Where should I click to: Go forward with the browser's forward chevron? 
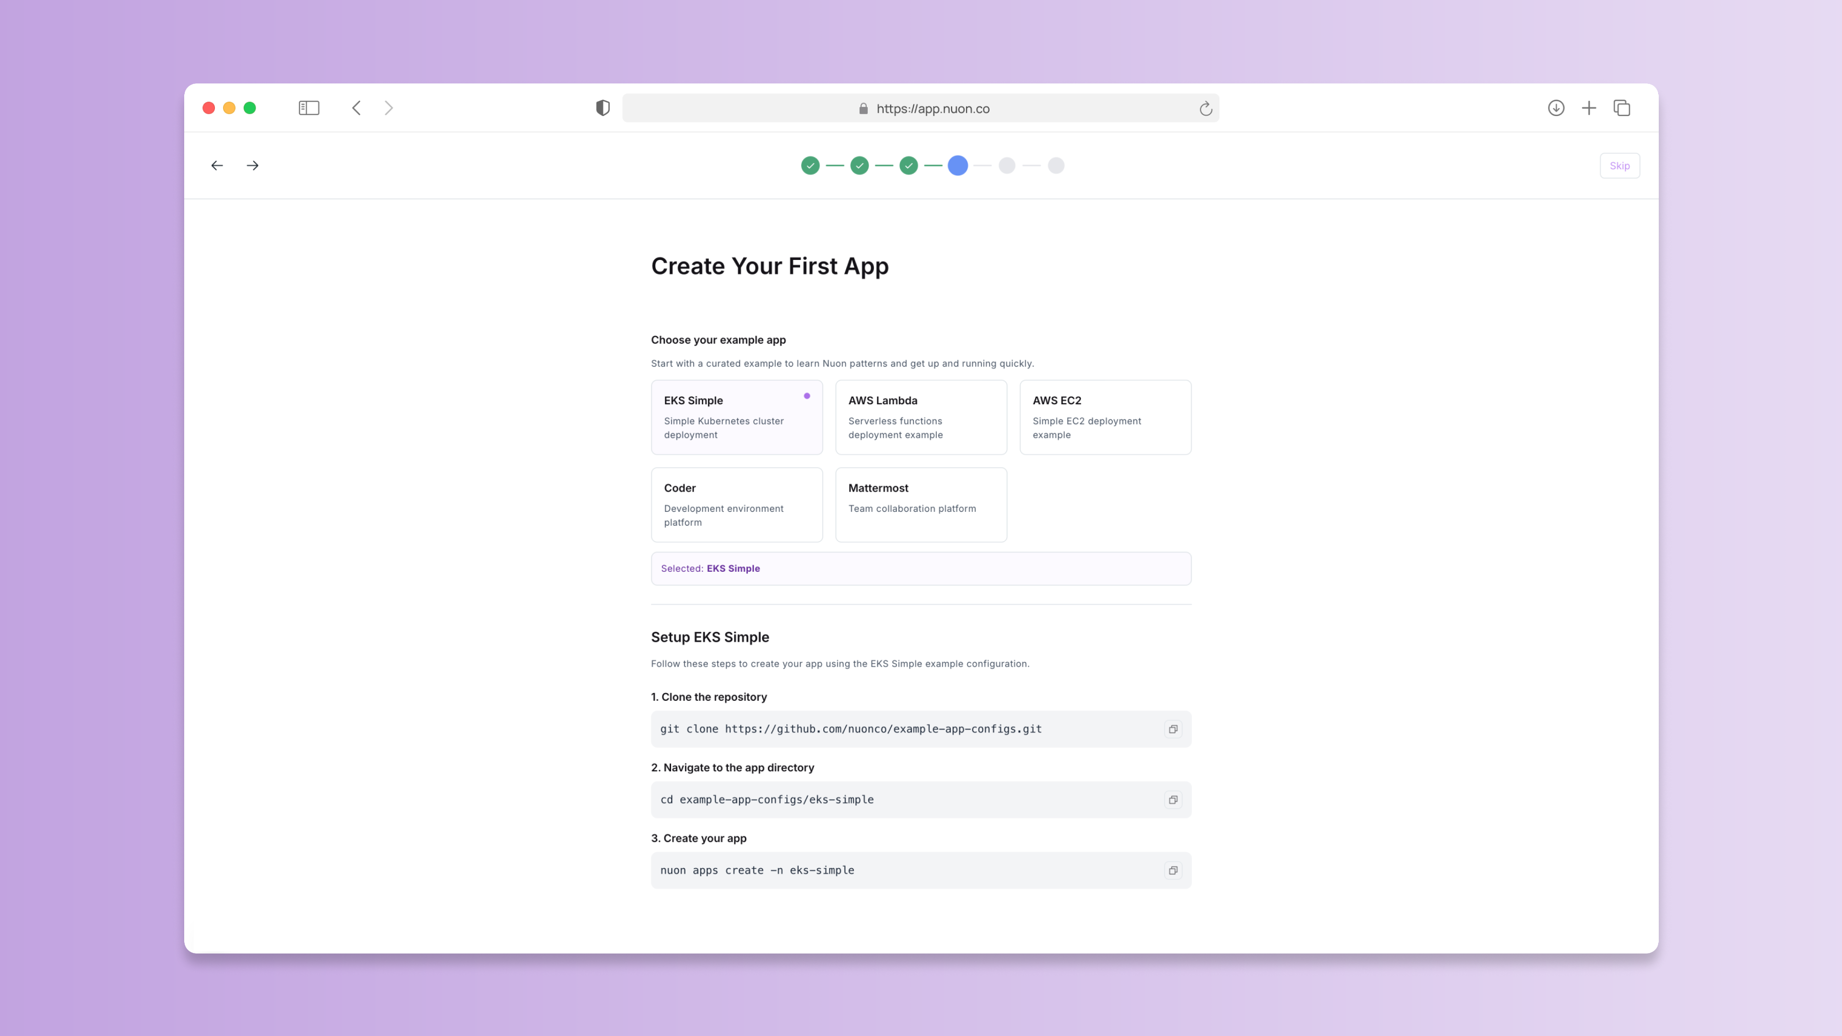[x=389, y=108]
